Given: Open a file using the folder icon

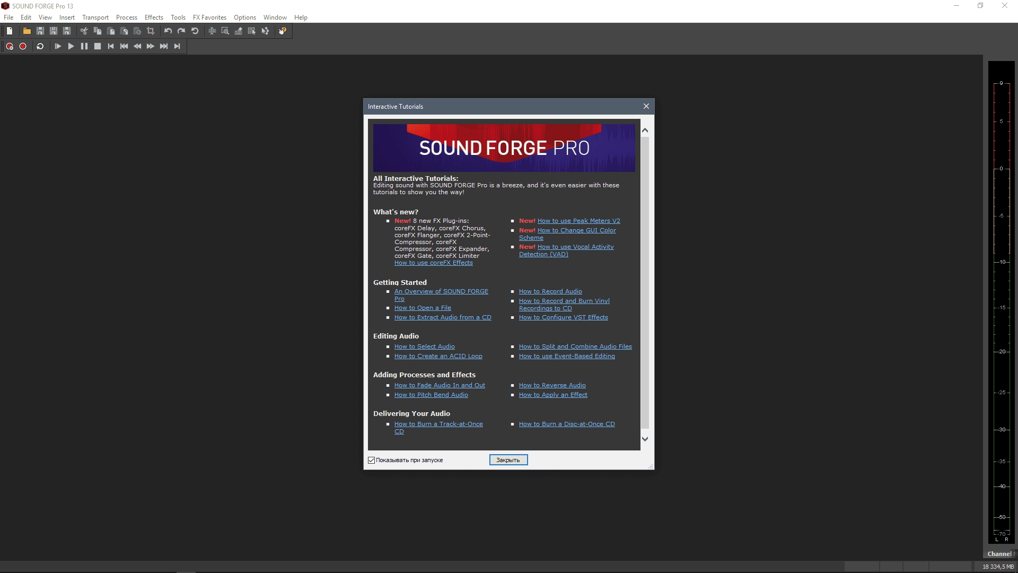Looking at the screenshot, I should 27,31.
